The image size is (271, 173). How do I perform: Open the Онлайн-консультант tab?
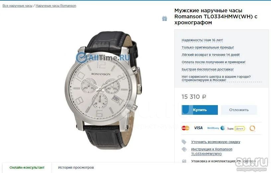[x=27, y=167]
